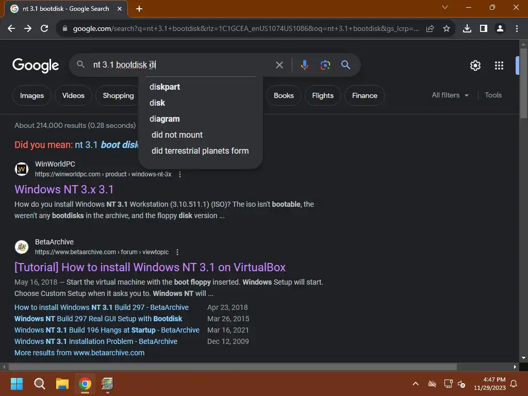
Task: Open Google apps grid
Action: pos(499,65)
